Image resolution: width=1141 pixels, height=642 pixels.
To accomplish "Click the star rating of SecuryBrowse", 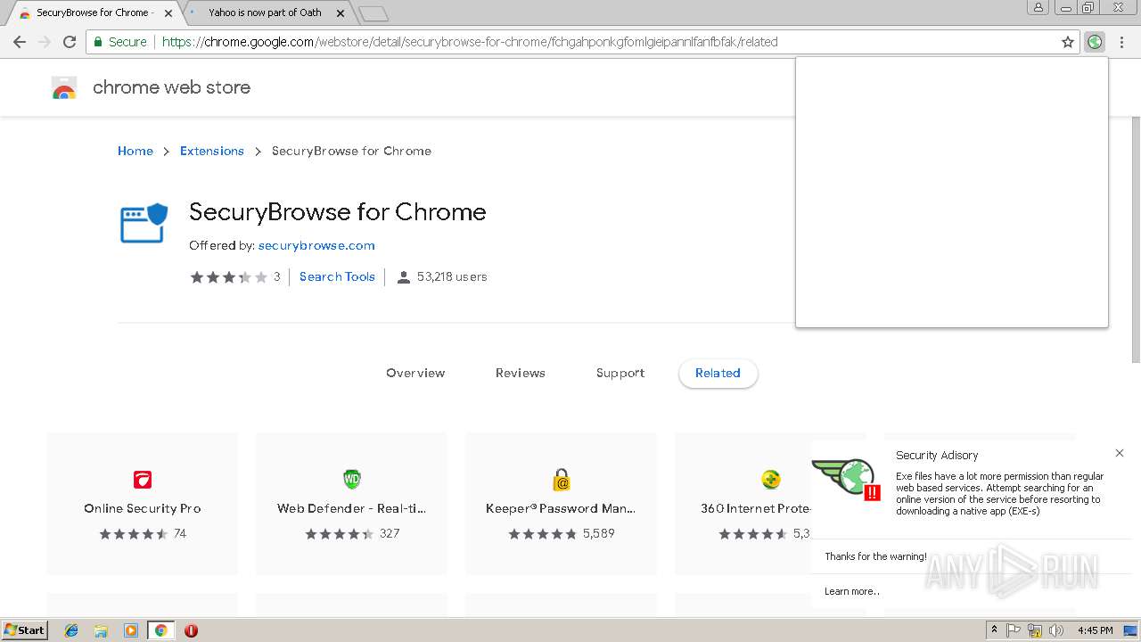I will (x=228, y=276).
